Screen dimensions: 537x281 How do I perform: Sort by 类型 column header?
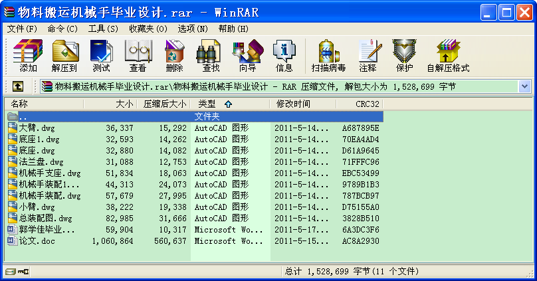230,104
